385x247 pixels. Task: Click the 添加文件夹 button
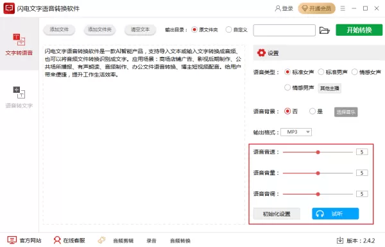click(99, 29)
